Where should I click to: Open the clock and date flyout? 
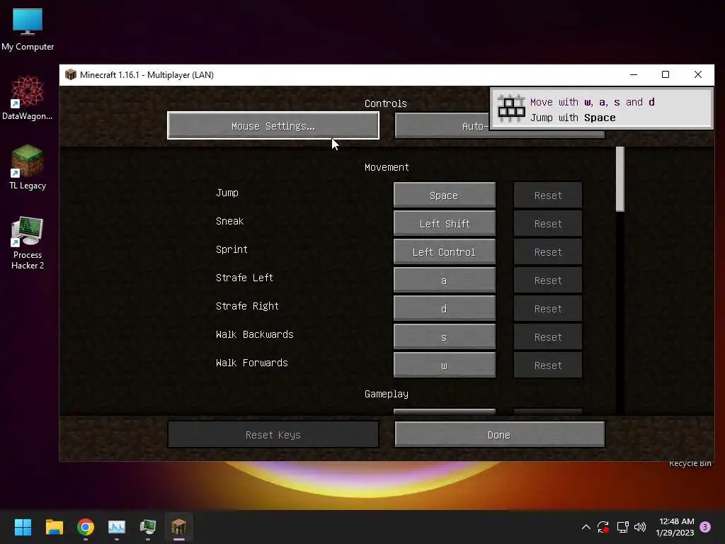[675, 527]
